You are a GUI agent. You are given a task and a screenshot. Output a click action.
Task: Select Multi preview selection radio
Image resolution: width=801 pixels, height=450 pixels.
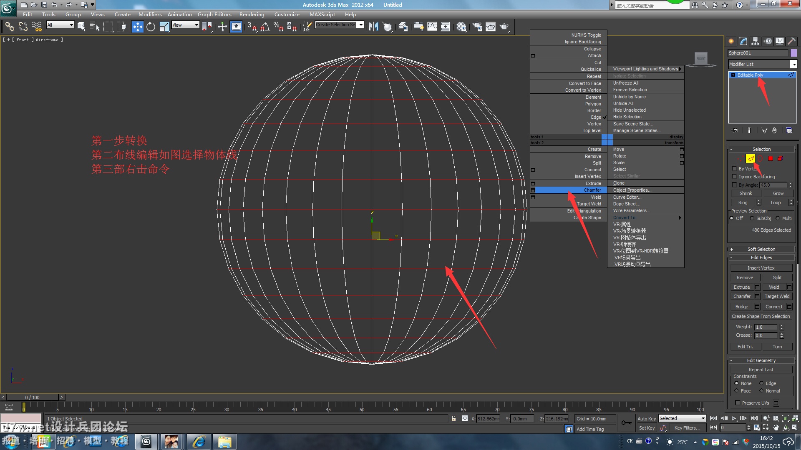click(x=778, y=218)
